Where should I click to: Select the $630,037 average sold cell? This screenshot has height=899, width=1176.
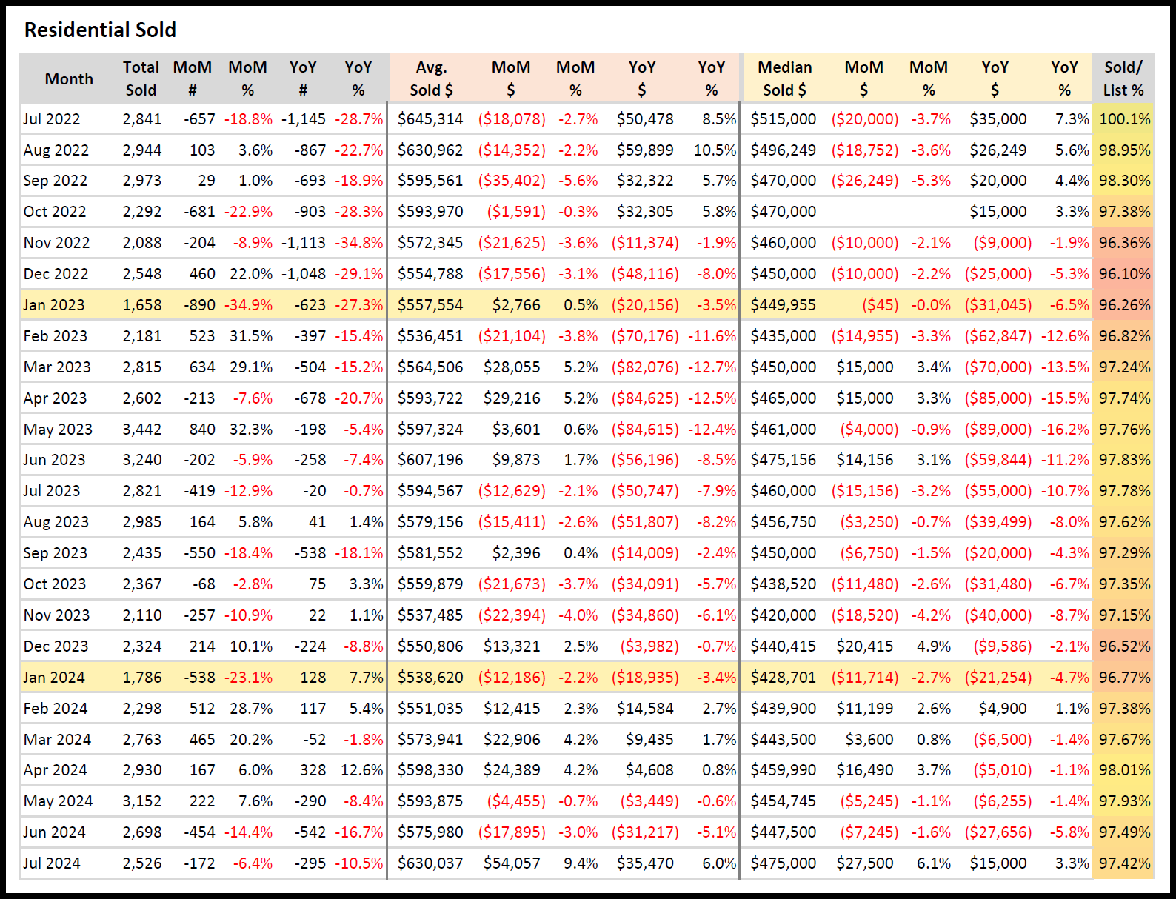[x=430, y=863]
